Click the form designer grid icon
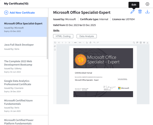153x125 pixels. pyautogui.click(x=141, y=43)
